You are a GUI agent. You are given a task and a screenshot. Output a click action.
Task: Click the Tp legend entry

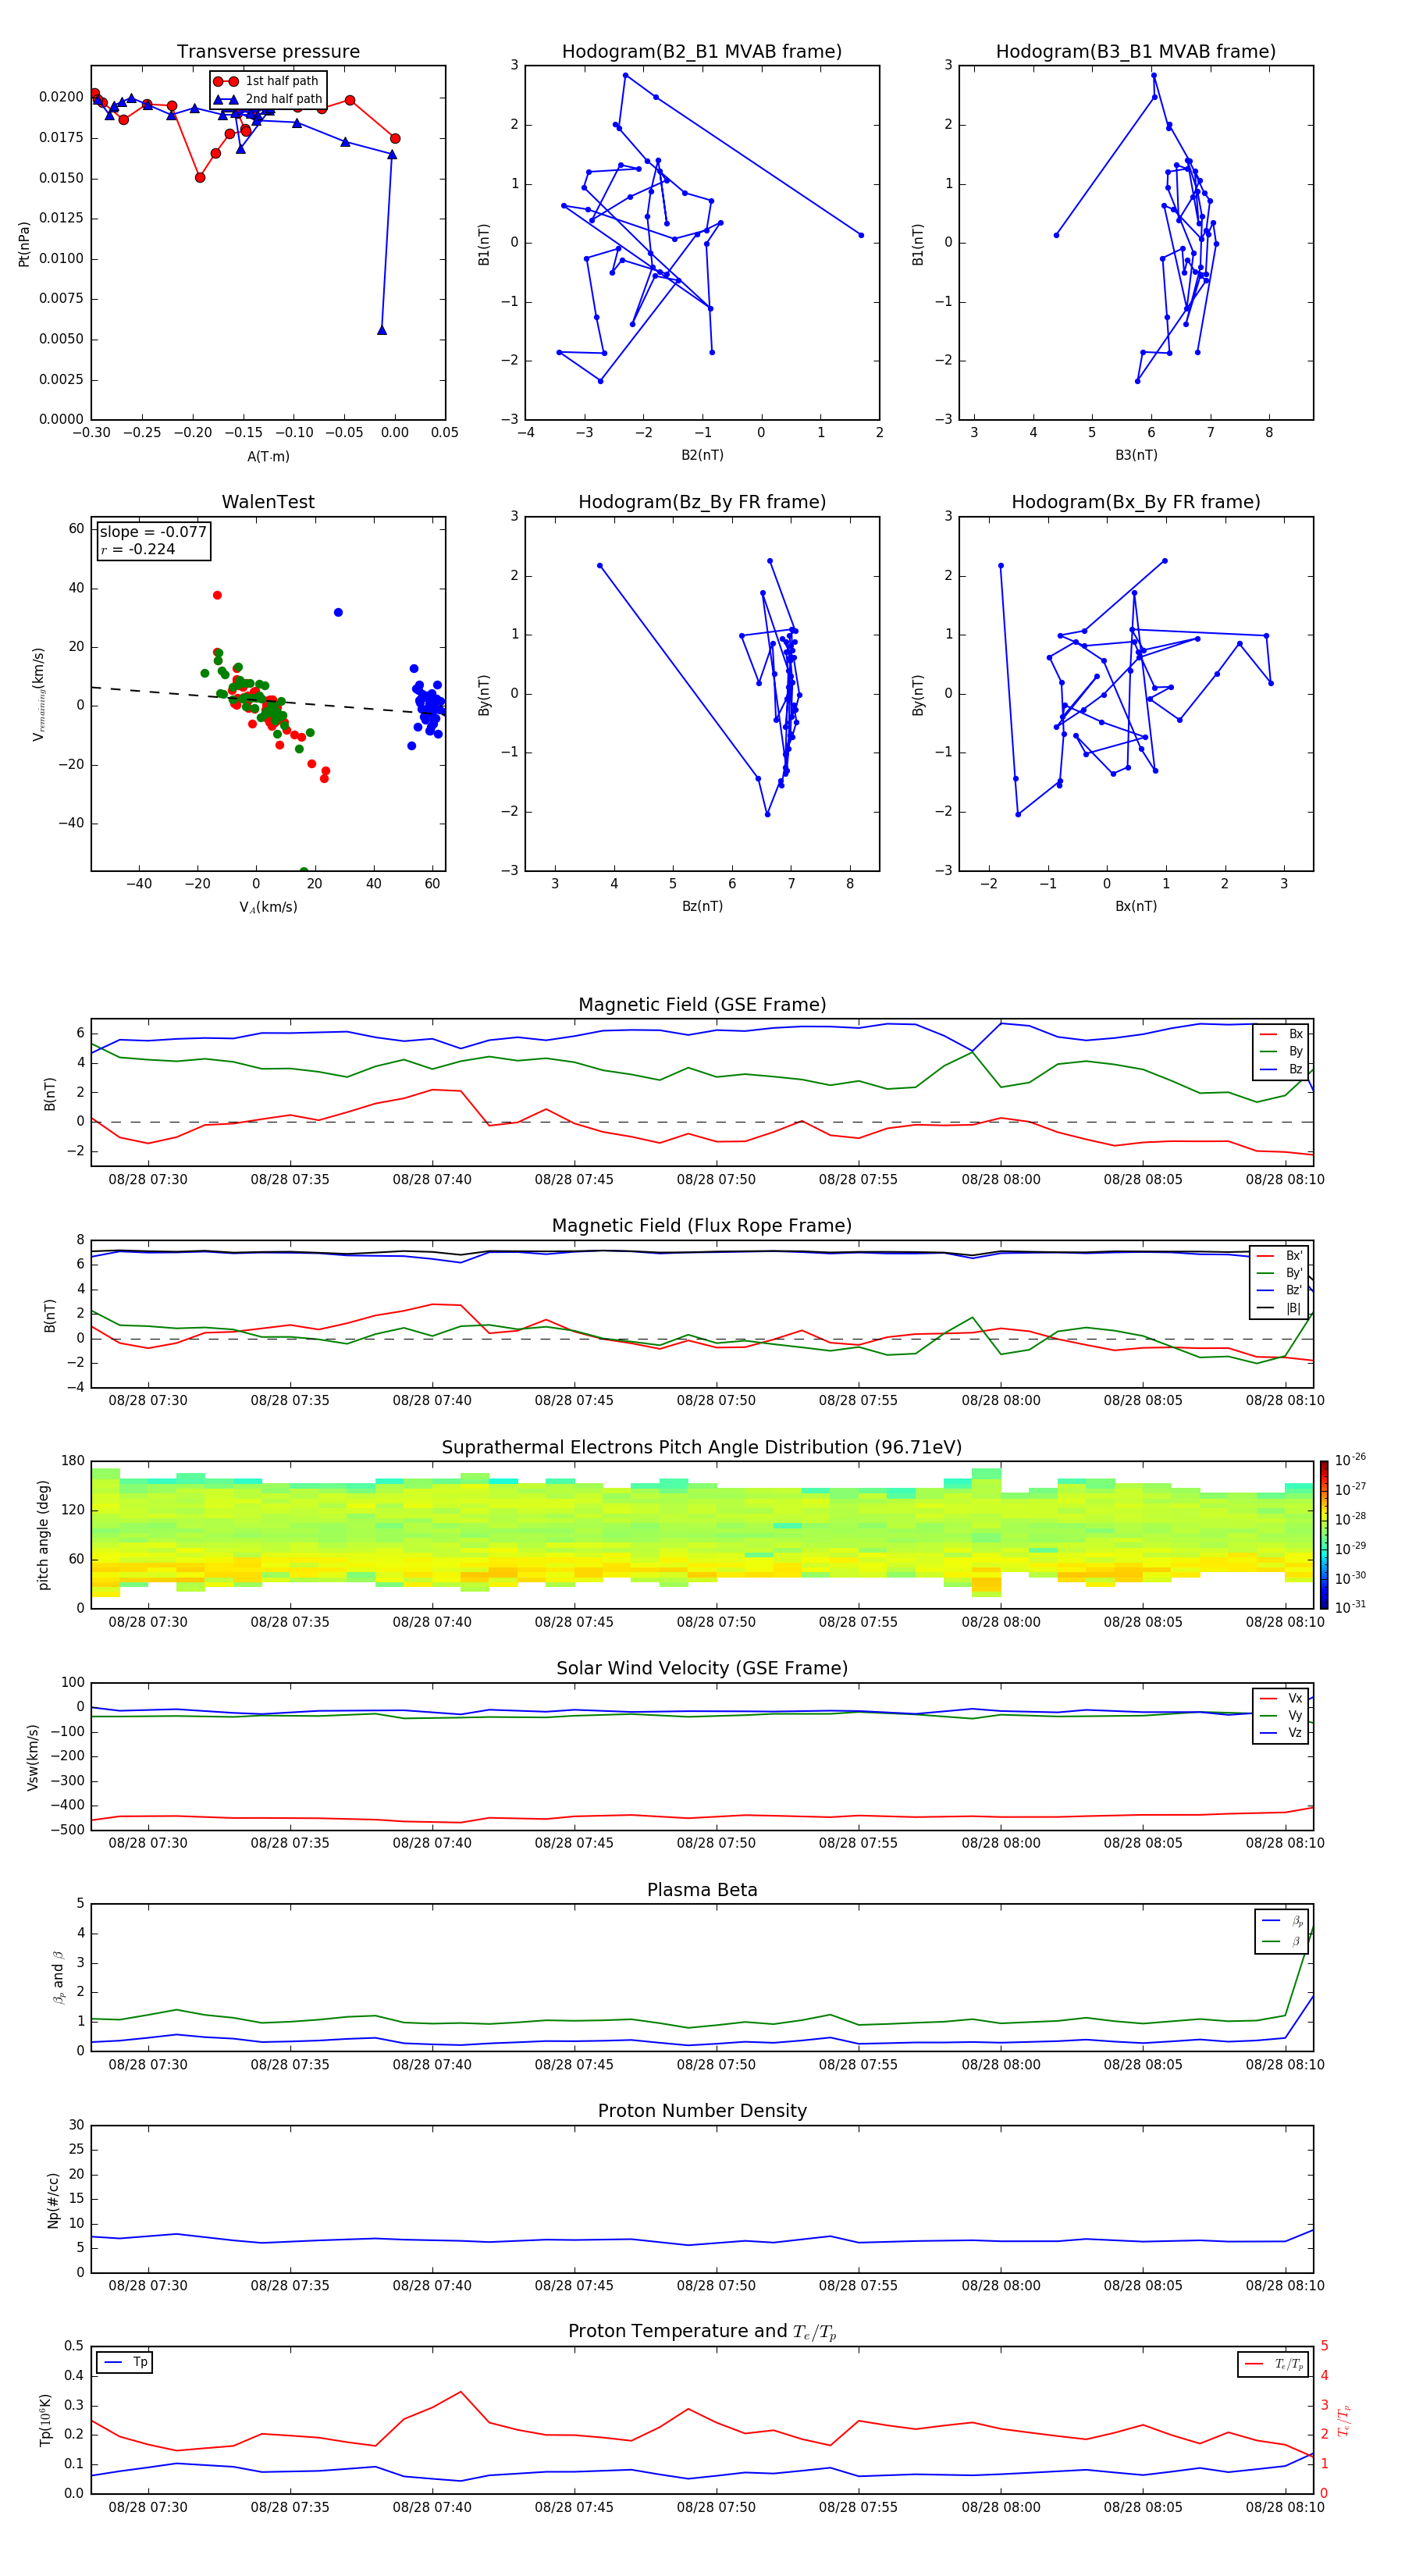click(124, 2362)
